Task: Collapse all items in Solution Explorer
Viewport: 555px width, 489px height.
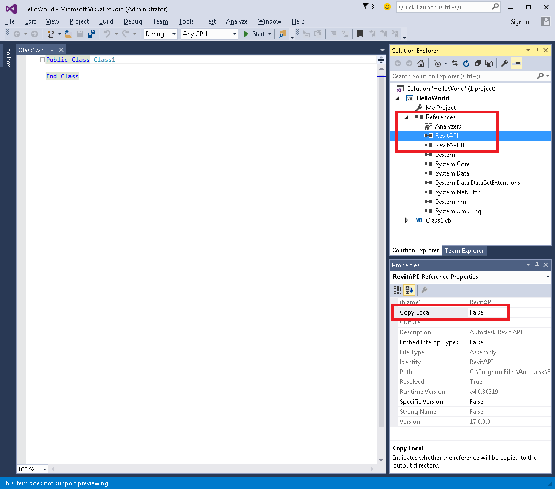Action: click(x=478, y=63)
